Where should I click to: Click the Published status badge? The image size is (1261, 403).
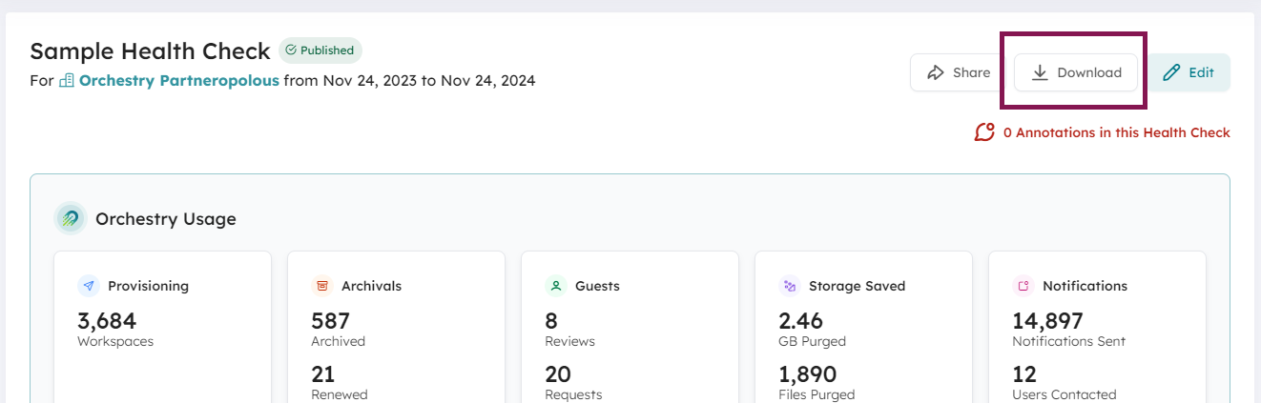320,50
